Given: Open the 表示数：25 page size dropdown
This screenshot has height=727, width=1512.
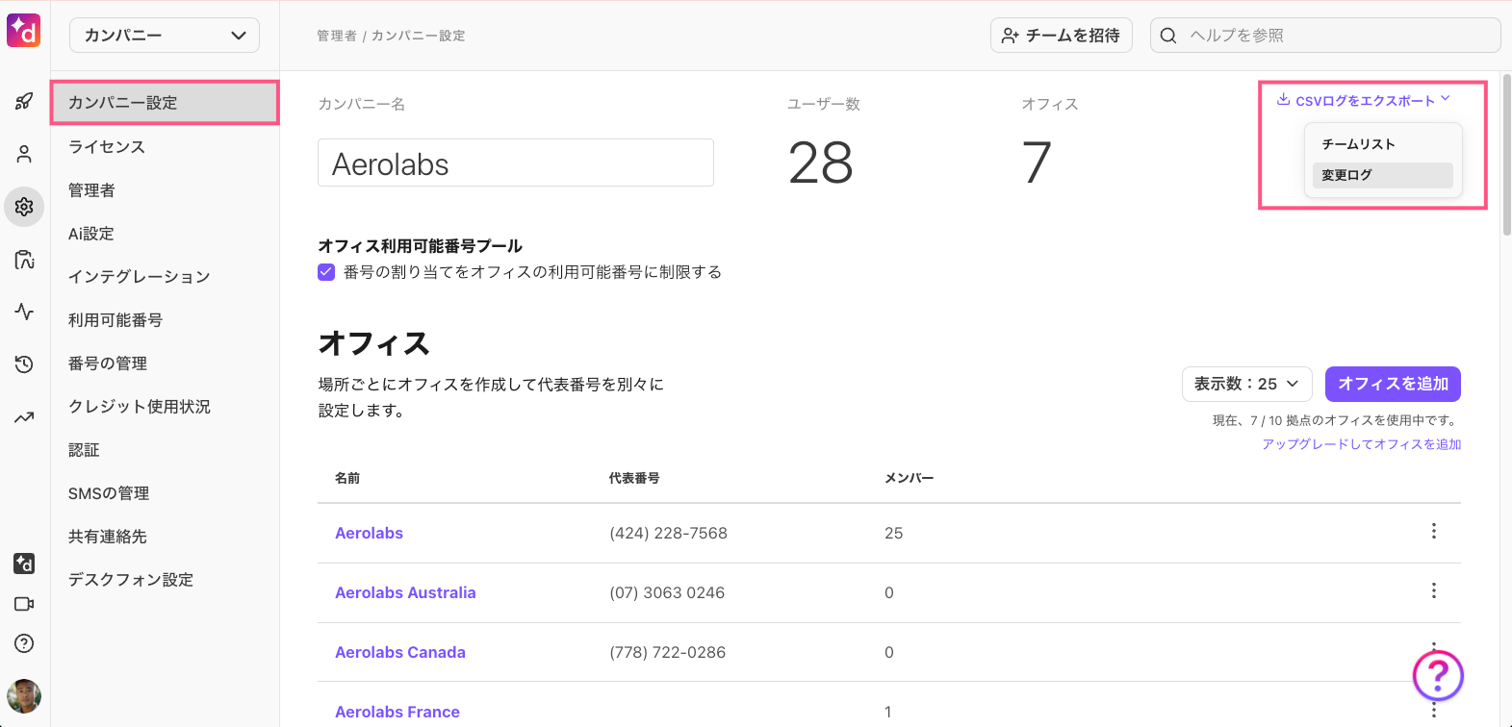Looking at the screenshot, I should 1247,384.
